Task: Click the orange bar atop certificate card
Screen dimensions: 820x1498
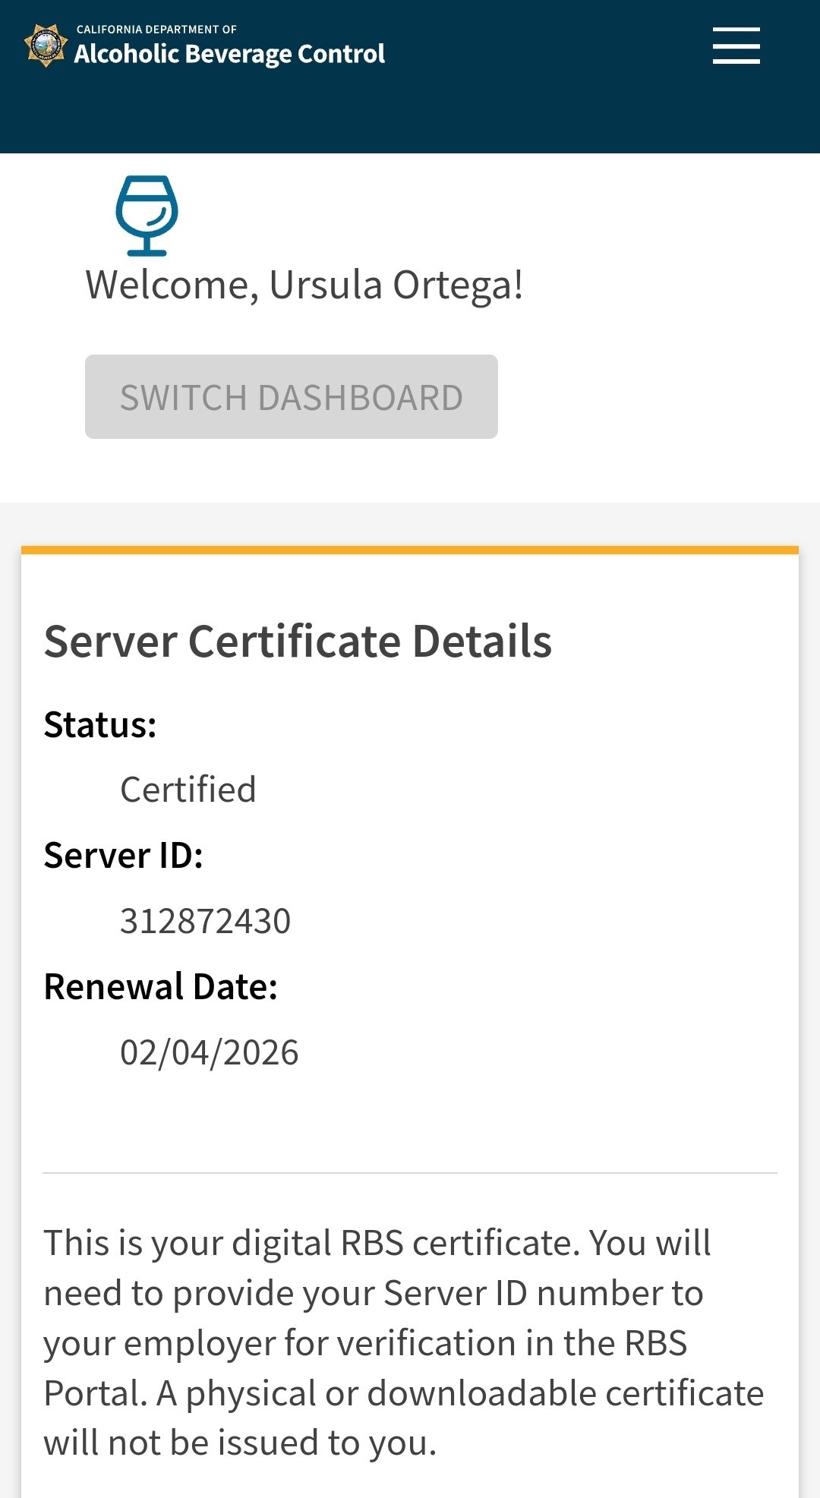Action: click(x=410, y=550)
